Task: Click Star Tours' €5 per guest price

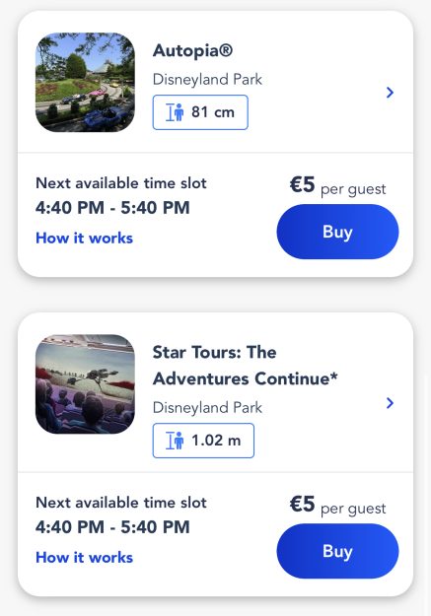Action: (x=338, y=505)
